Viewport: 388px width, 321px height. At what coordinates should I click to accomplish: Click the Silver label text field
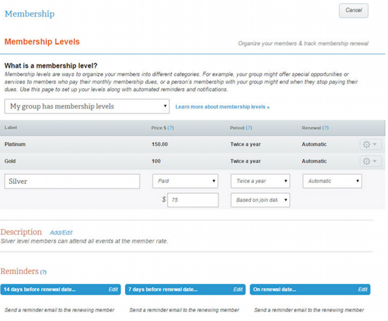click(x=72, y=182)
